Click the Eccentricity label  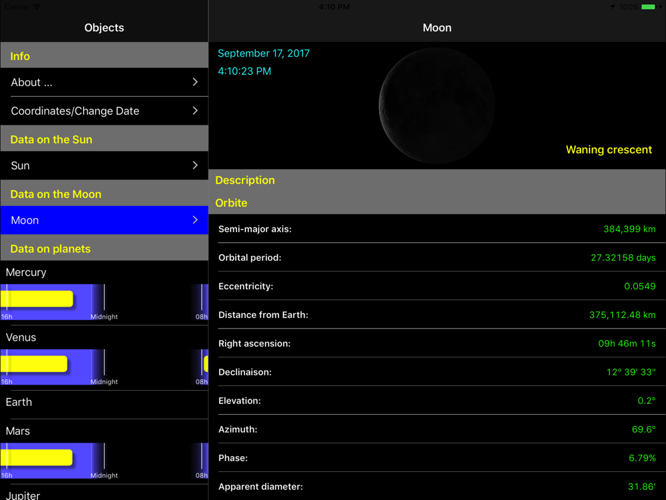coord(246,286)
